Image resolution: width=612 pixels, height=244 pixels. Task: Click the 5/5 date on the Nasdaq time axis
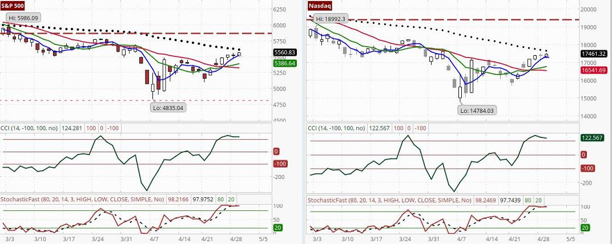(571, 238)
